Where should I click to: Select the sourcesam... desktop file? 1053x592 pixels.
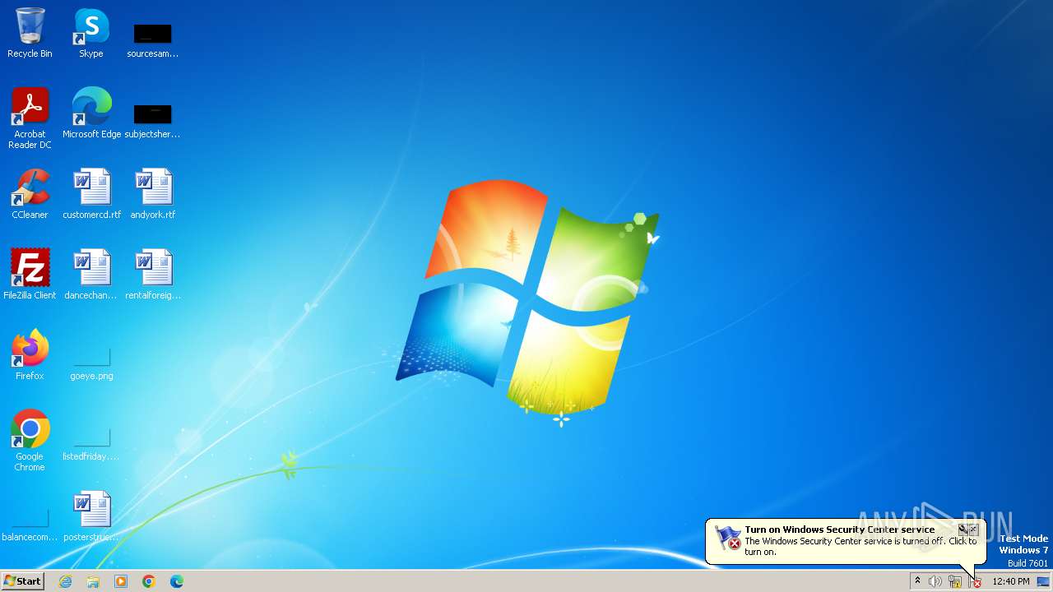point(152,39)
